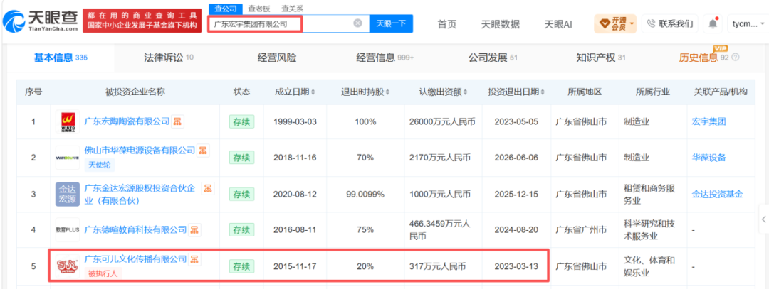Click the 广东宏陶陶瓷 company logo
769x289 pixels.
(x=67, y=121)
